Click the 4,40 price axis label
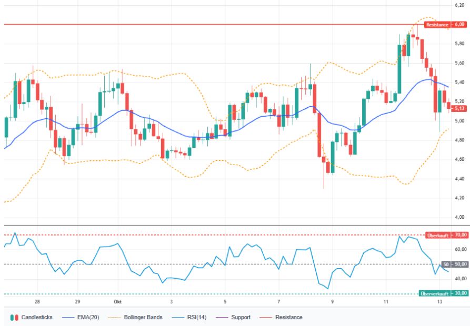Screen dimensions: 470x326 tap(459, 179)
